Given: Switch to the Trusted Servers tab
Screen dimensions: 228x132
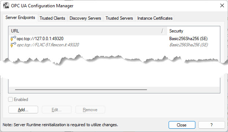Looking at the screenshot, I should click(x=119, y=18).
